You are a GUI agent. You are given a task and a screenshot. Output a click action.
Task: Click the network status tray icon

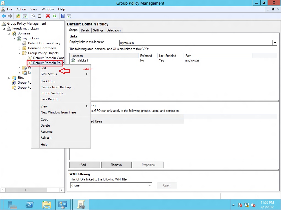click(247, 205)
